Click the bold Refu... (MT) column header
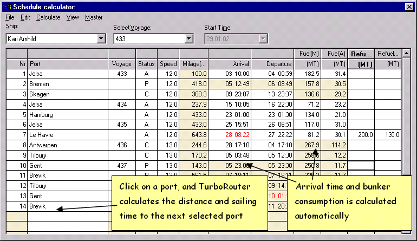 [361, 59]
